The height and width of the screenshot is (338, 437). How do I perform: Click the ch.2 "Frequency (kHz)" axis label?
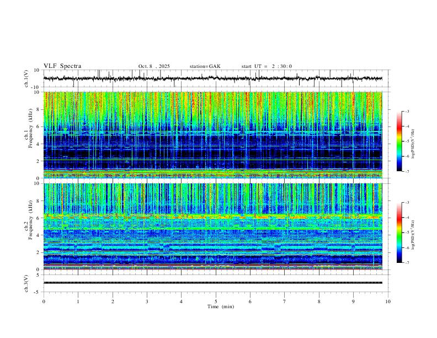coord(30,220)
